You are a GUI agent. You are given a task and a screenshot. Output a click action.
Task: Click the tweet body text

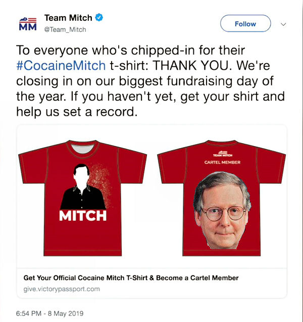[150, 81]
